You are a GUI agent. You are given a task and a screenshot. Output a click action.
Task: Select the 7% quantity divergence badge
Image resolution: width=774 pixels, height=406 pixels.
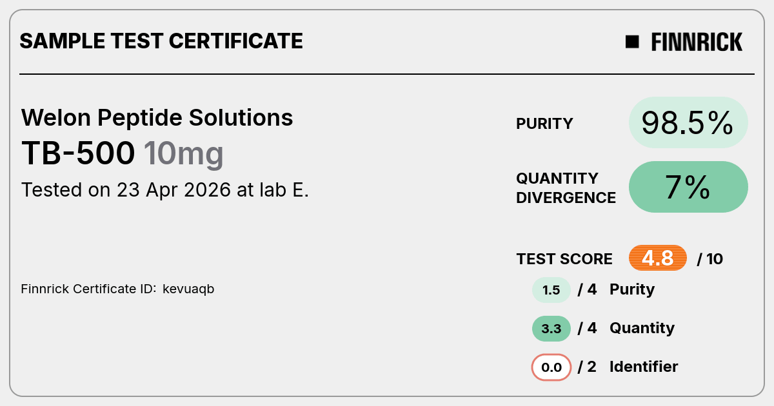coord(688,187)
